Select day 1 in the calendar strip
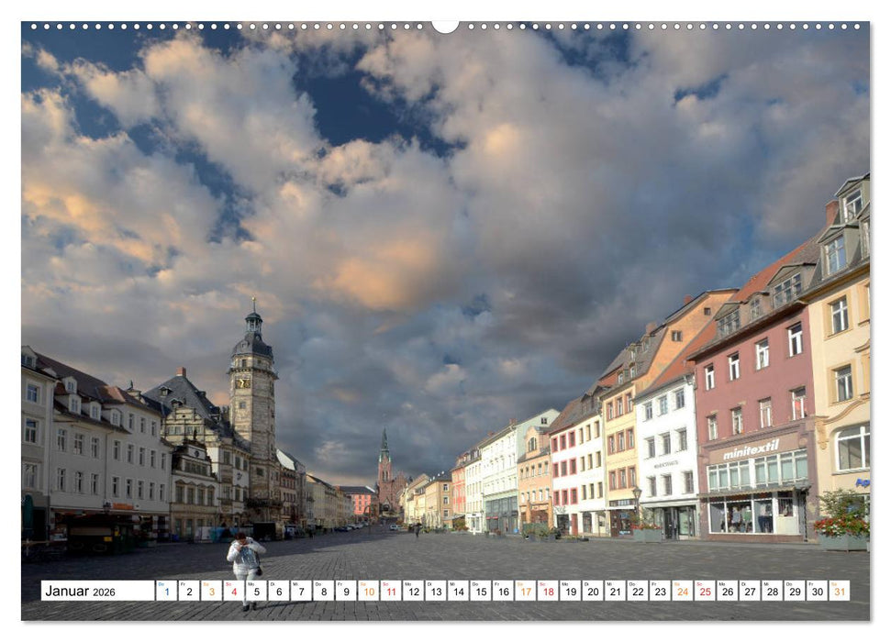This screenshot has height=642, width=891. pos(166,591)
